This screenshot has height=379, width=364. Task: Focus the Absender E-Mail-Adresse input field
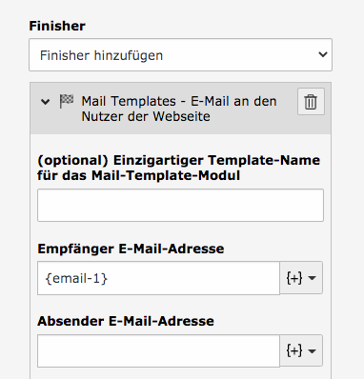pos(158,350)
